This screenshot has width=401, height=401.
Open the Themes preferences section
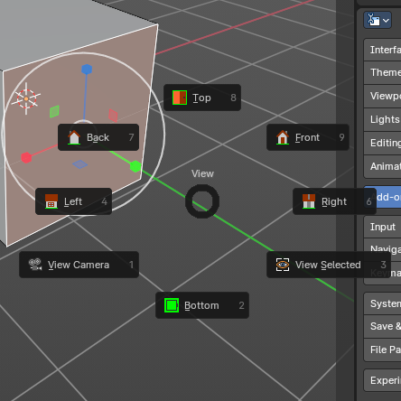[x=382, y=72]
